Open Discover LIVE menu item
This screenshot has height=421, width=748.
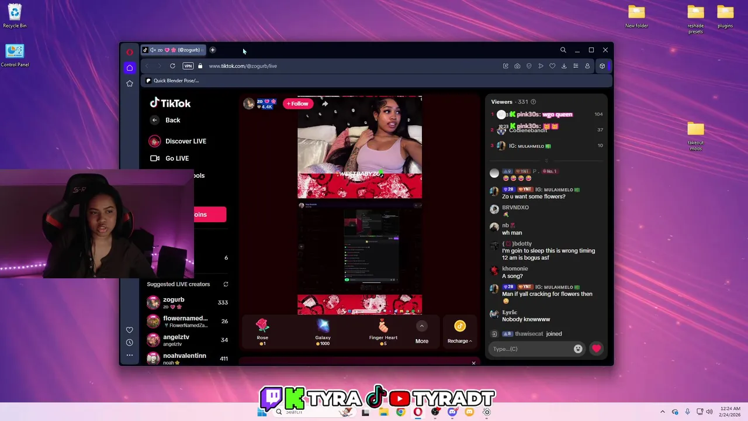coord(178,141)
